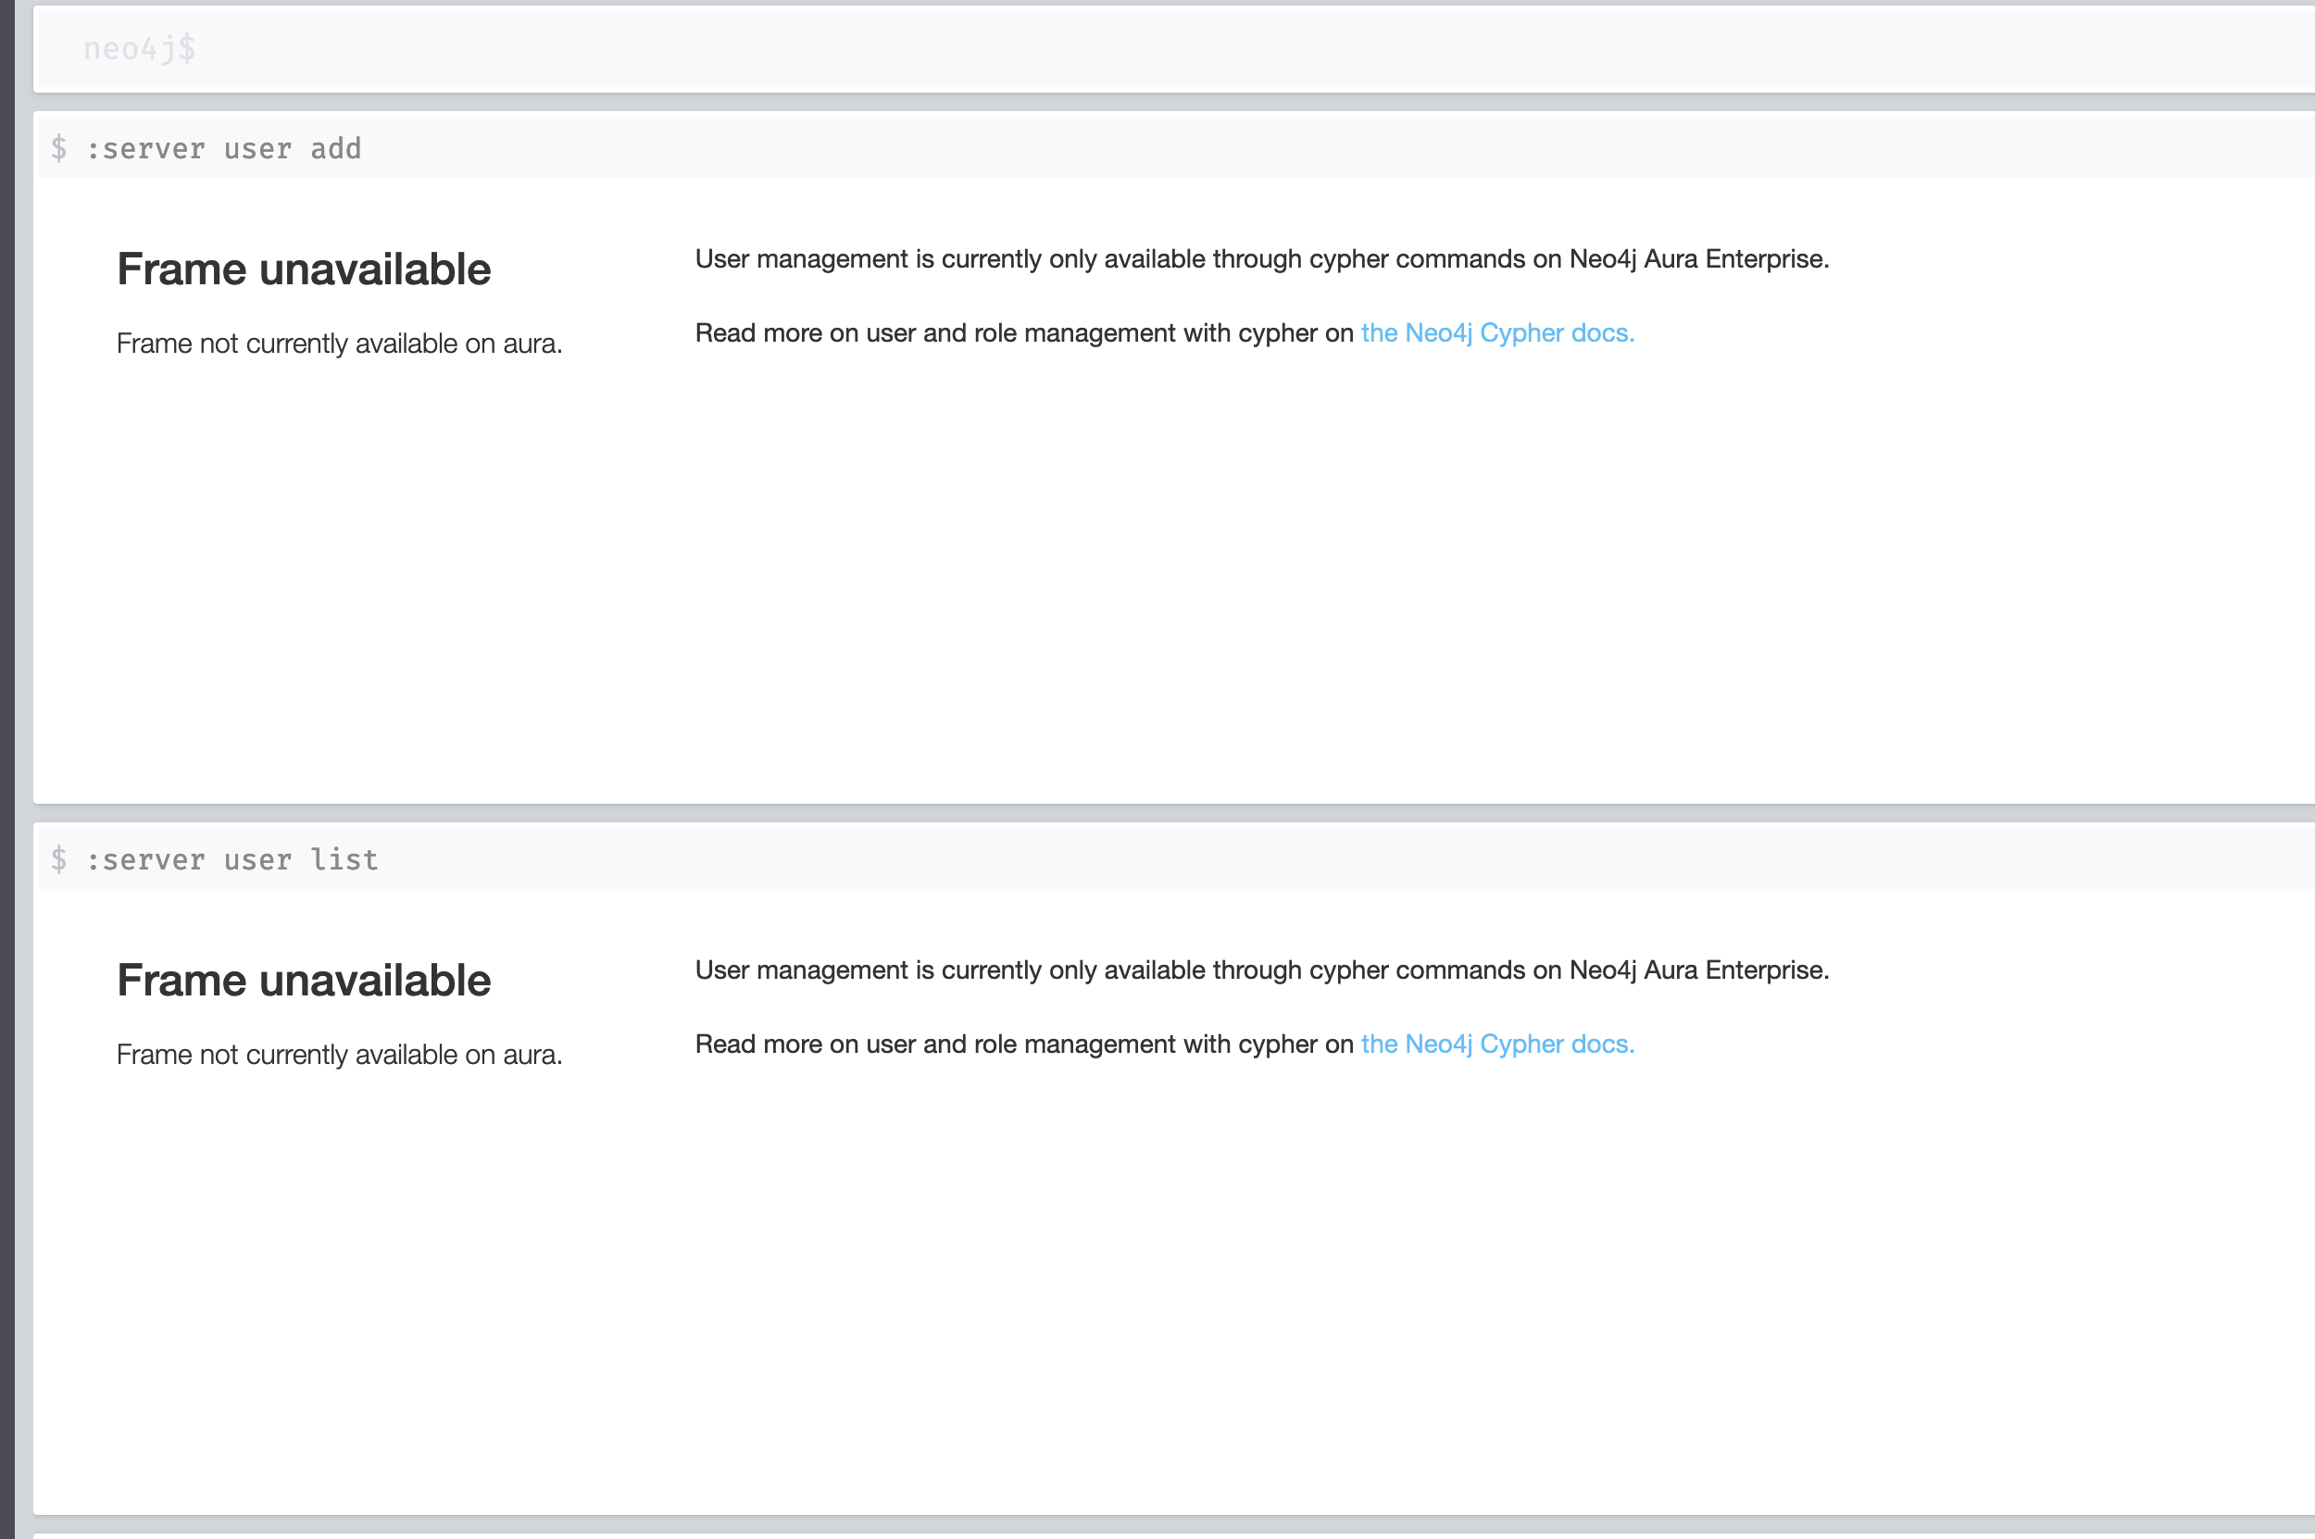Viewport: 2315px width, 1539px height.
Task: Click 'Frame unavailable' heading in user list frame
Action: [x=303, y=981]
